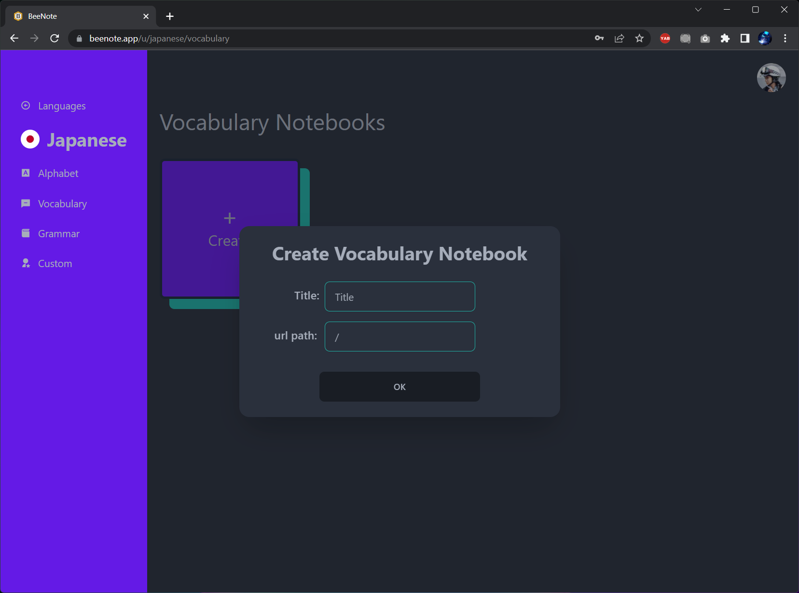Open the Alphabet section

click(x=58, y=173)
